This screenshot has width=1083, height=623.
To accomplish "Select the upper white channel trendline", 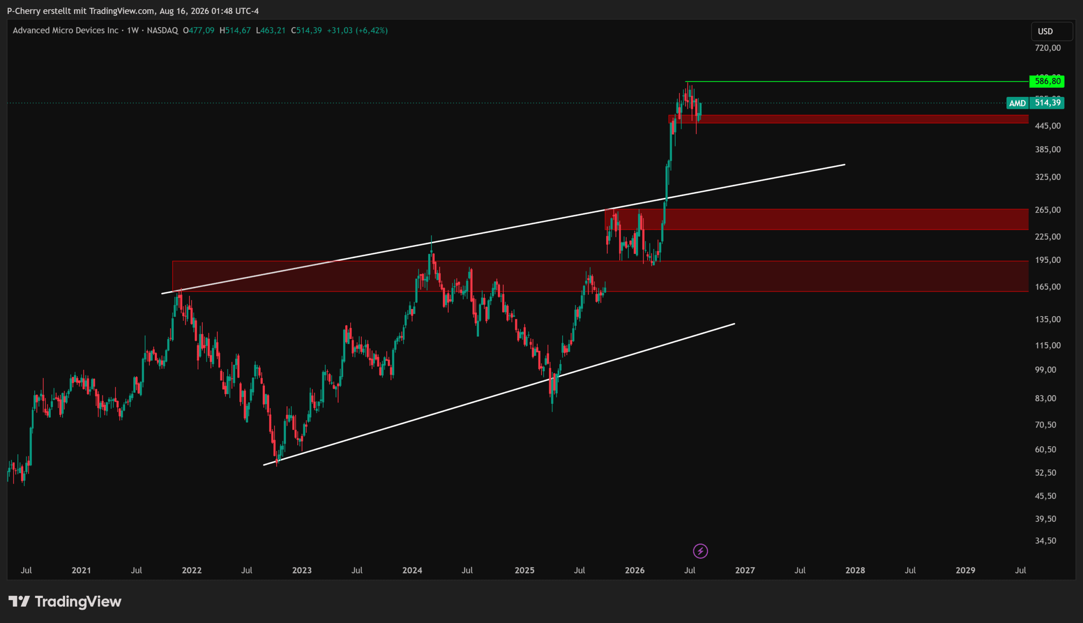I will [503, 229].
